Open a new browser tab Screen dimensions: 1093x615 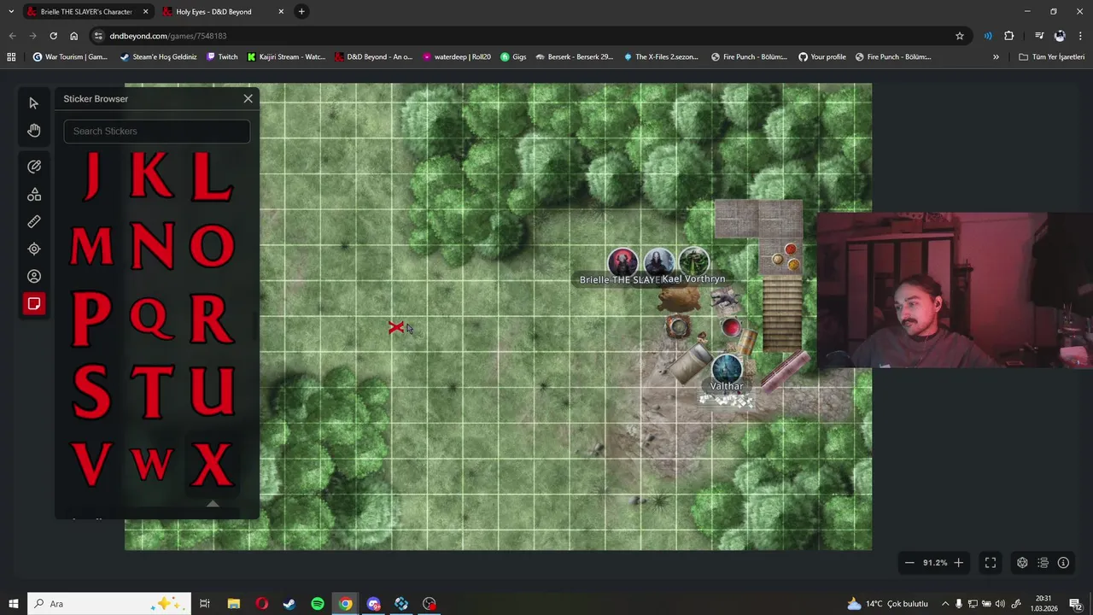(301, 12)
